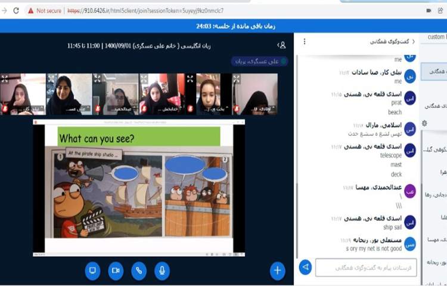The width and height of the screenshot is (447, 286).
Task: Open the plus actions menu
Action: (x=277, y=271)
